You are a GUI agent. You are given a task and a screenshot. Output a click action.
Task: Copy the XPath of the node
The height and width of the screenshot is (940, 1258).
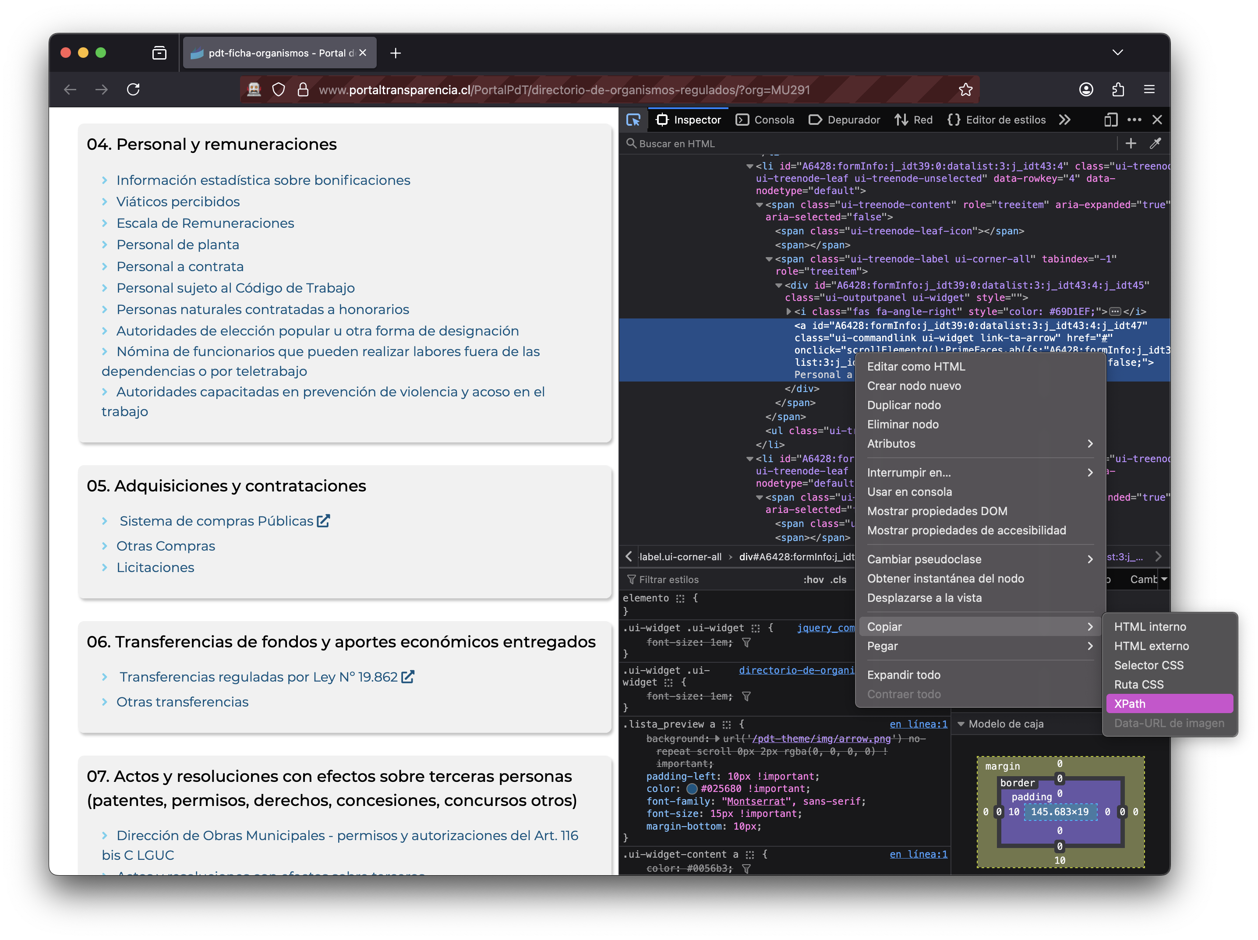(1170, 704)
